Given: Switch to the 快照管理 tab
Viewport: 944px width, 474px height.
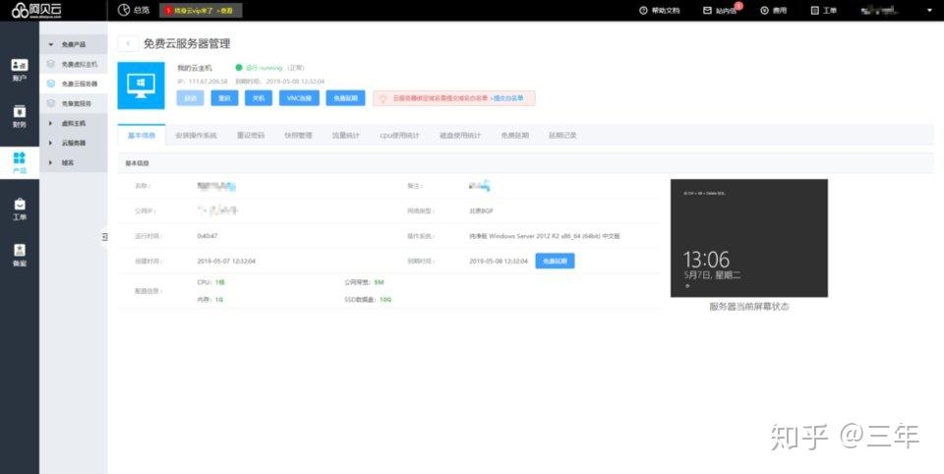Looking at the screenshot, I should pyautogui.click(x=298, y=135).
